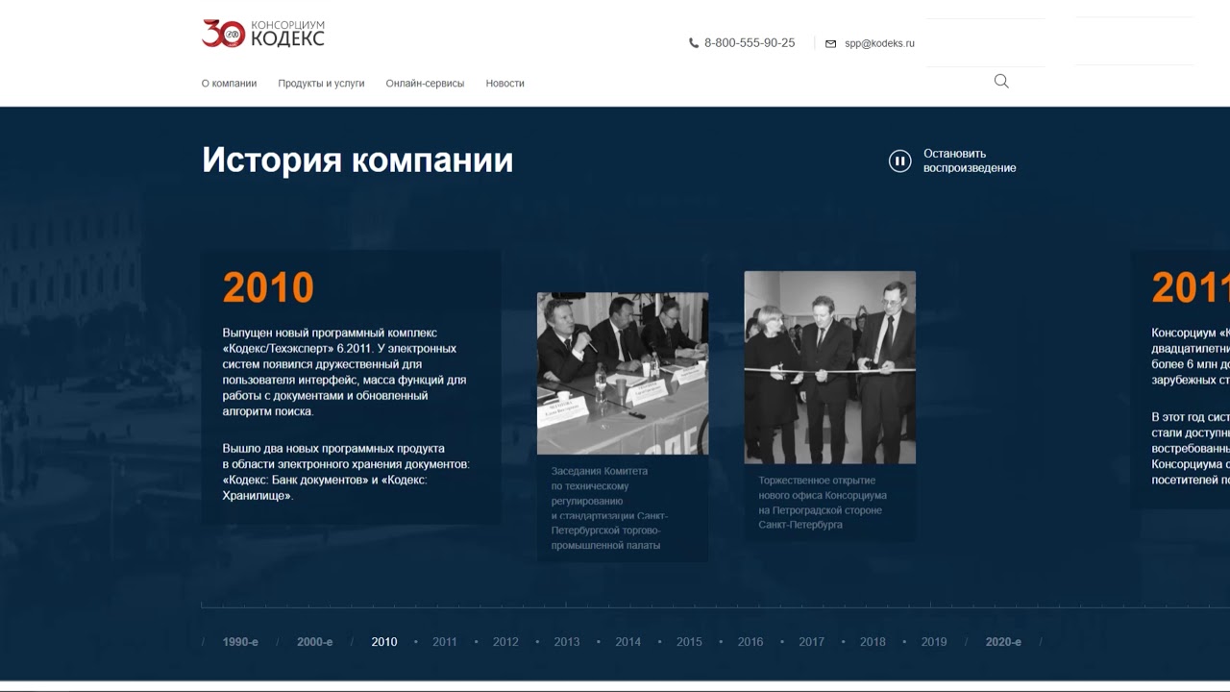
Task: Select year 2010 on the timeline
Action: (x=384, y=642)
